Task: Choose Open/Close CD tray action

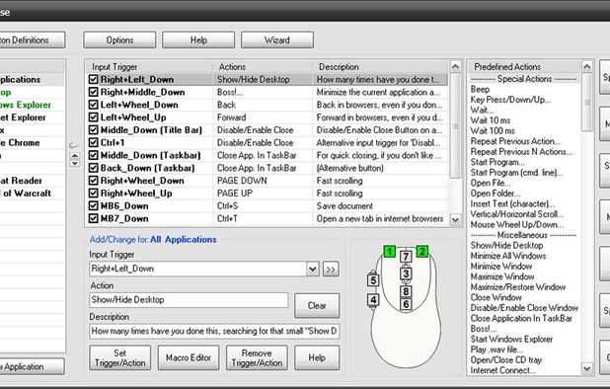Action: 506,360
